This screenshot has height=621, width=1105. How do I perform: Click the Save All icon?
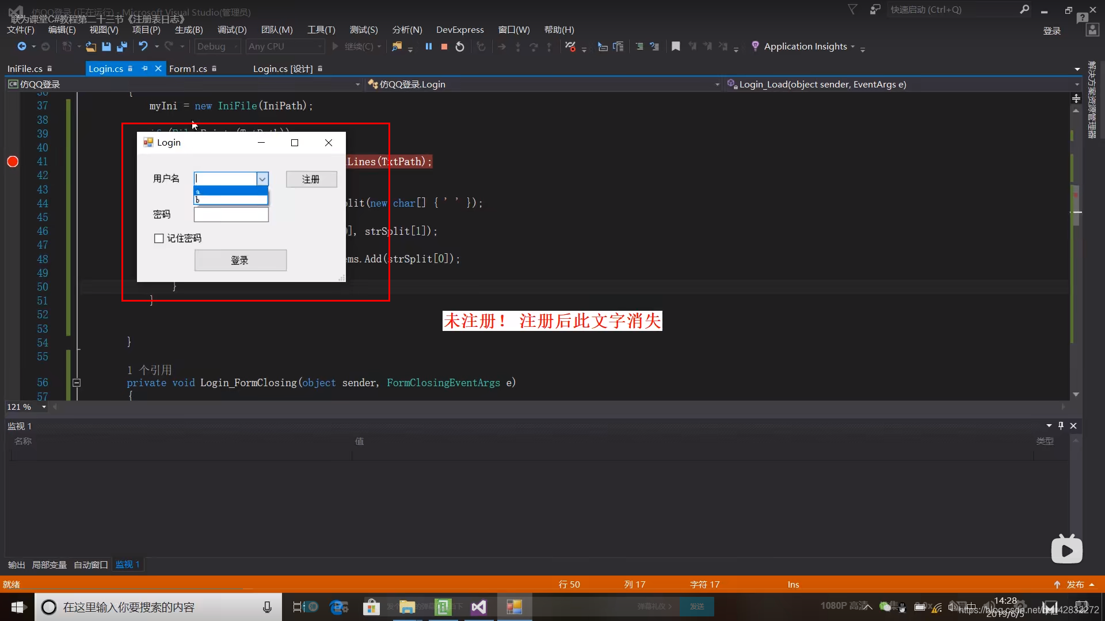coord(122,47)
